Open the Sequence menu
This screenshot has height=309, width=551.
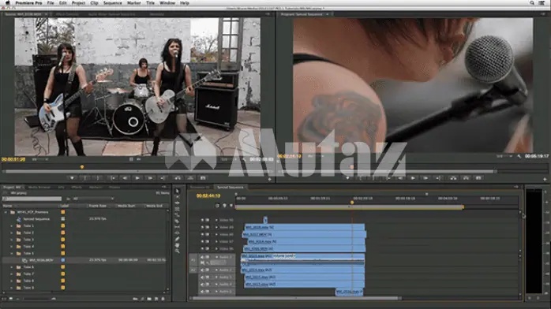(x=112, y=3)
